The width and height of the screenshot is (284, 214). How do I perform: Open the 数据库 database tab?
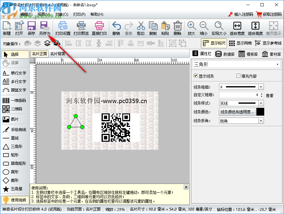click(x=225, y=54)
